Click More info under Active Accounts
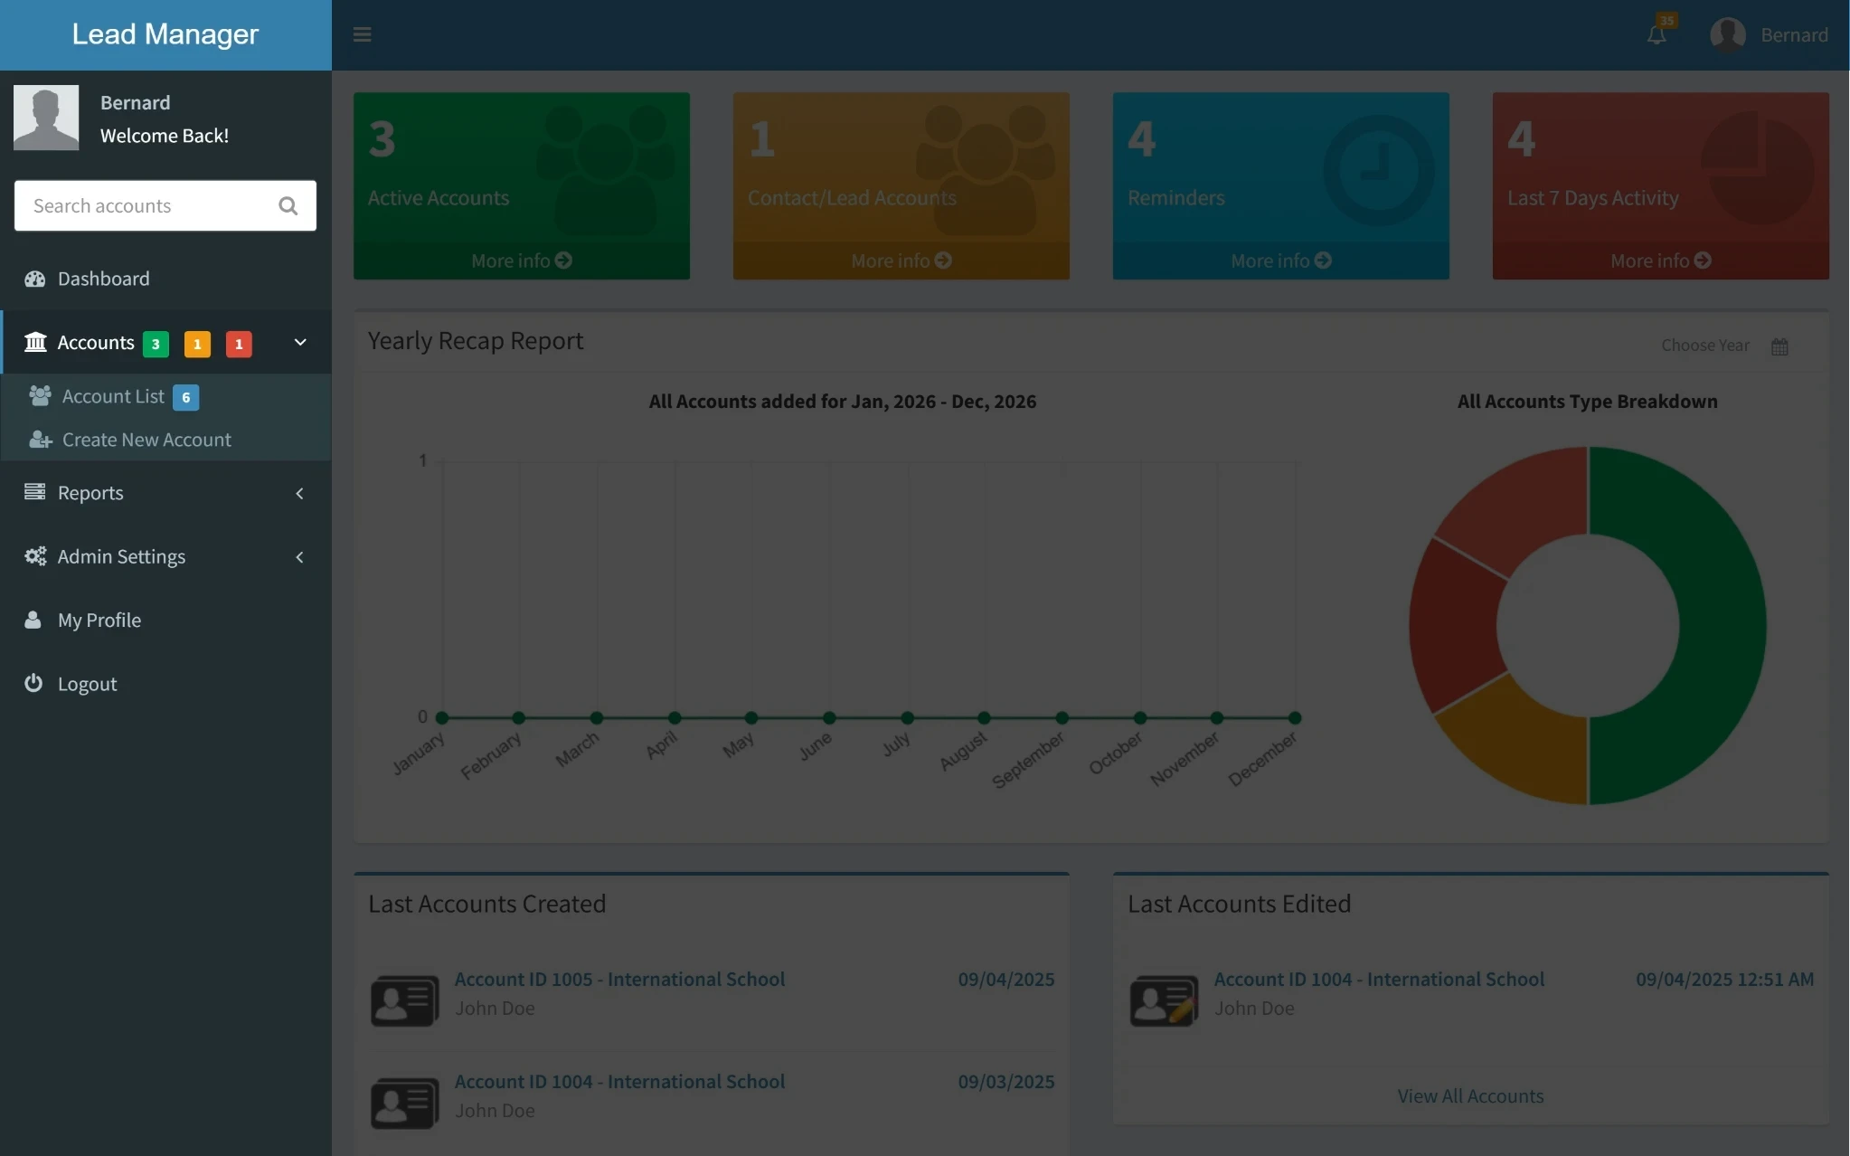Screen dimensions: 1850x1156 point(521,261)
